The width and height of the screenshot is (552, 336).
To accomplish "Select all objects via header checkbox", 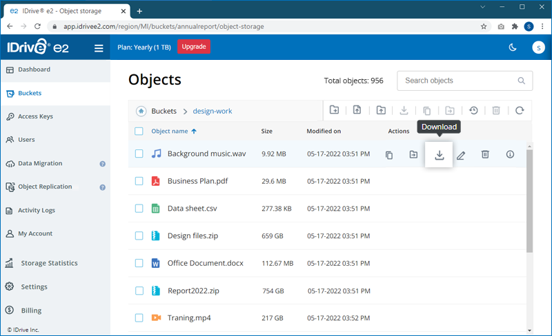I will coord(139,131).
